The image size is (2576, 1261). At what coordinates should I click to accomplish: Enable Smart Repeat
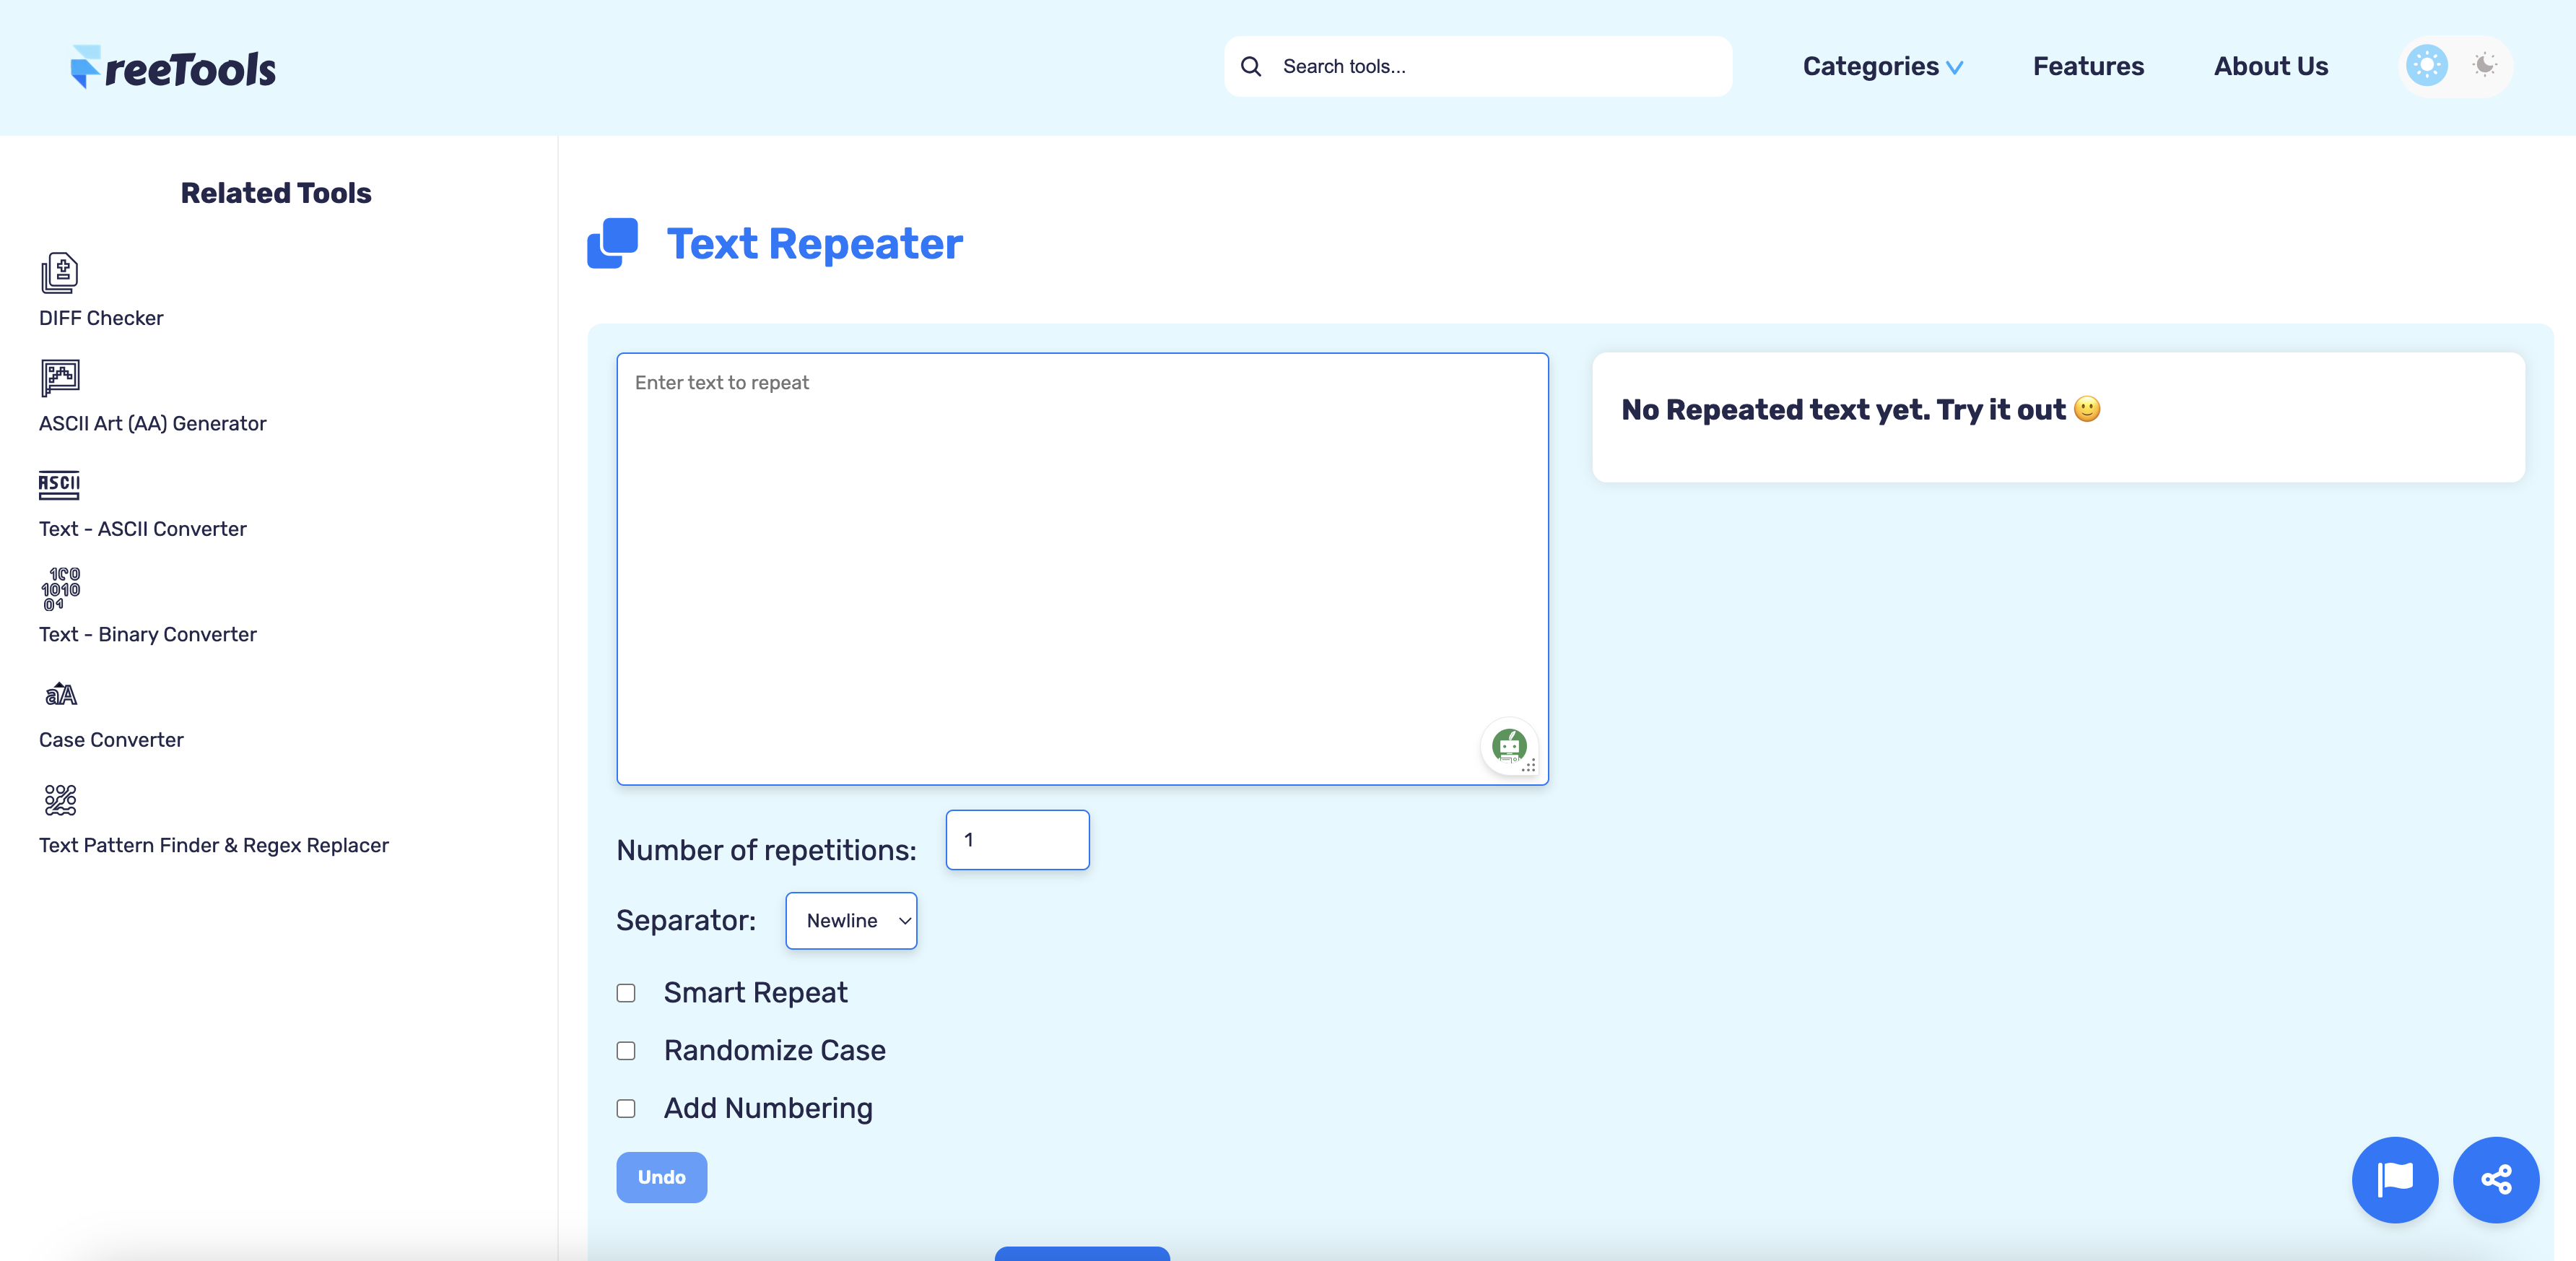point(626,992)
